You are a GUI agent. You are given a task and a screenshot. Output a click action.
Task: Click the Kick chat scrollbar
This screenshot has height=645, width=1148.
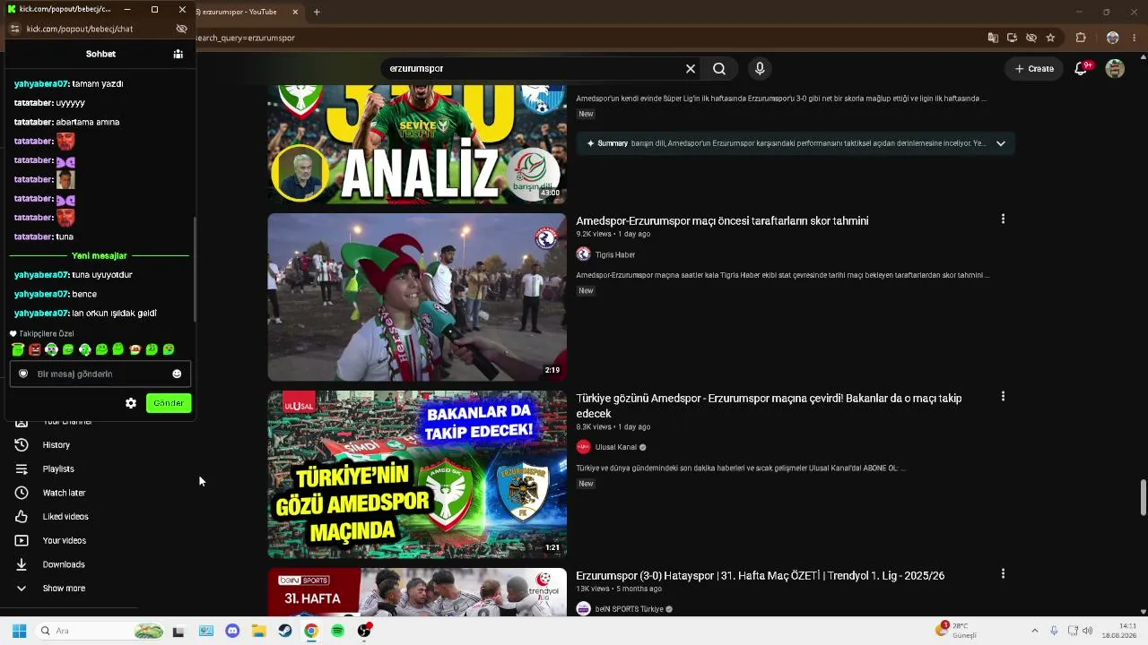(194, 269)
